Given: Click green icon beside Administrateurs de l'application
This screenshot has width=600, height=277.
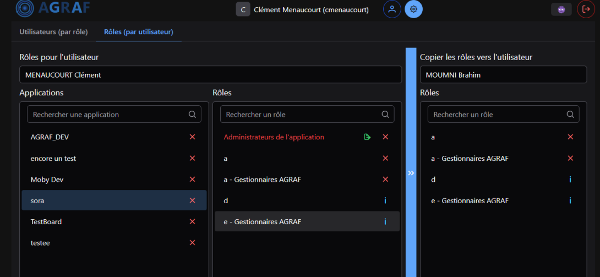Looking at the screenshot, I should 367,137.
